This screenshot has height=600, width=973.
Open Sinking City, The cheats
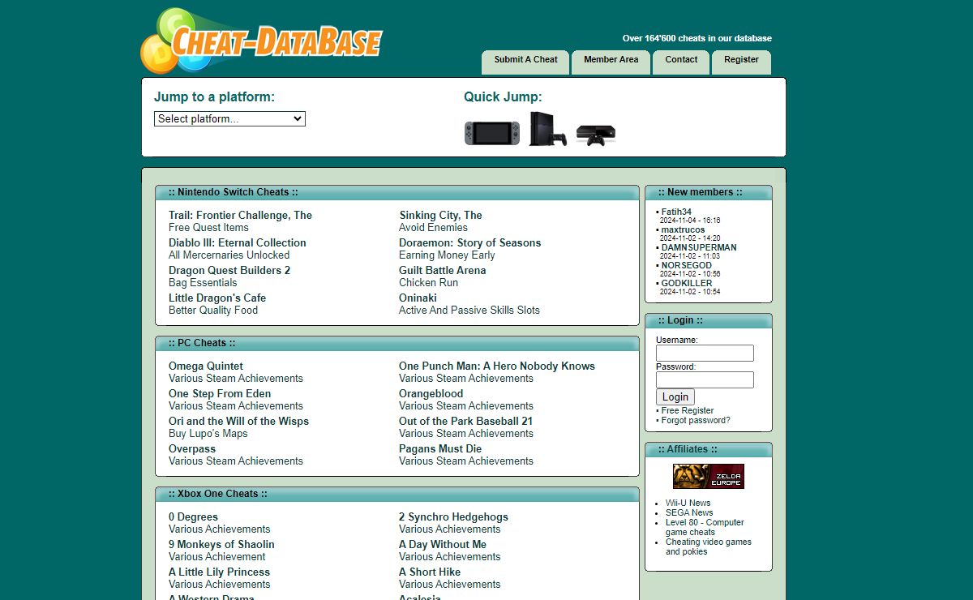point(440,215)
